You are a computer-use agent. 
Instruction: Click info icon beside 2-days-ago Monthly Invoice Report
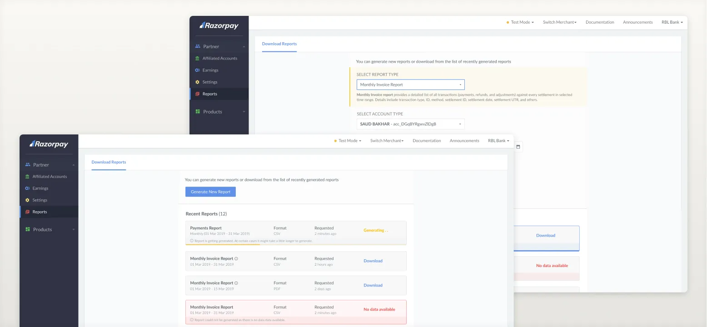(236, 283)
